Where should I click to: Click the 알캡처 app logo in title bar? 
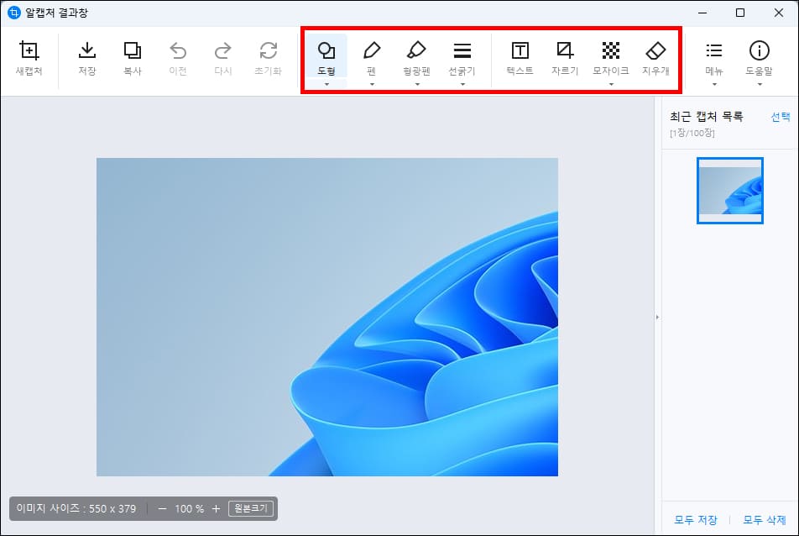tap(13, 13)
